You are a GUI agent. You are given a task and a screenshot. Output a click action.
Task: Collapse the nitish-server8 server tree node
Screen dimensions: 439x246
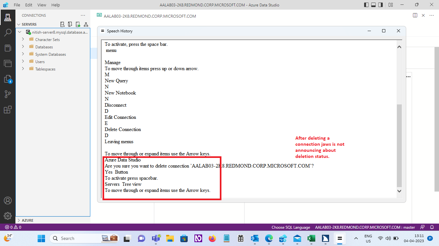click(20, 32)
